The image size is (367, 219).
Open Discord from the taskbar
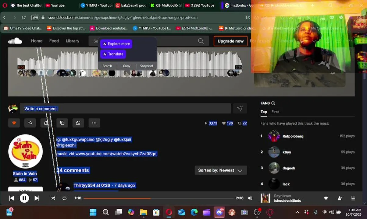tap(219, 212)
